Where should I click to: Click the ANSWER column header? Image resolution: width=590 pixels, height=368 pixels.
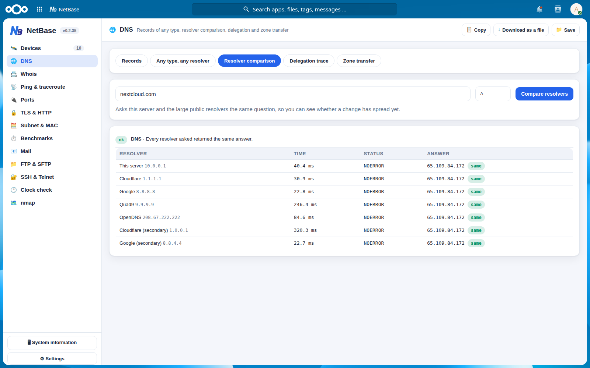pos(438,154)
